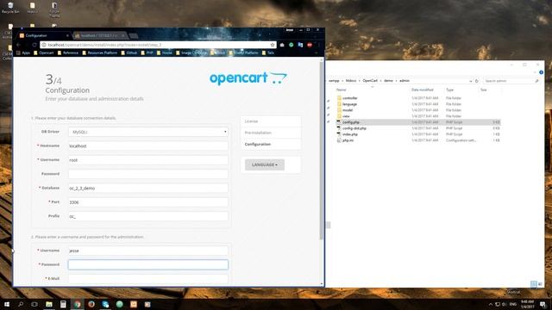Click the administration E-Mail field
The width and height of the screenshot is (552, 310).
(148, 279)
